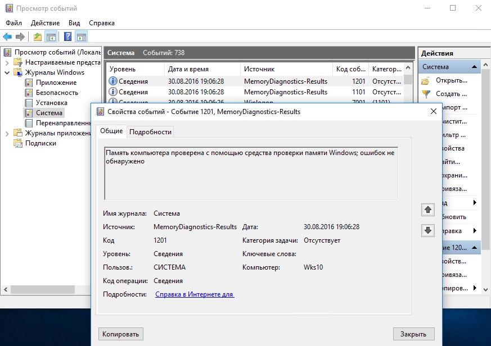Collapse the Журналы Windows tree node
The image size is (491, 346).
pos(7,72)
